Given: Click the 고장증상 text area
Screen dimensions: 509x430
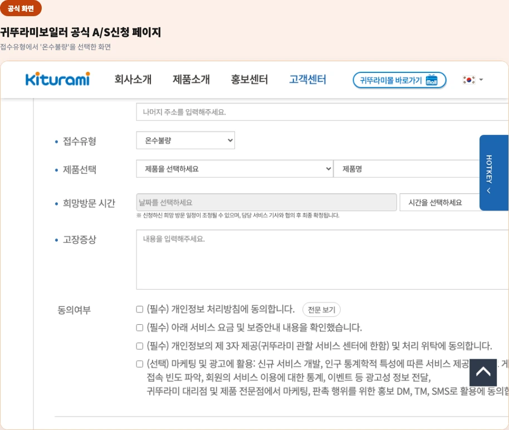Looking at the screenshot, I should [322, 260].
